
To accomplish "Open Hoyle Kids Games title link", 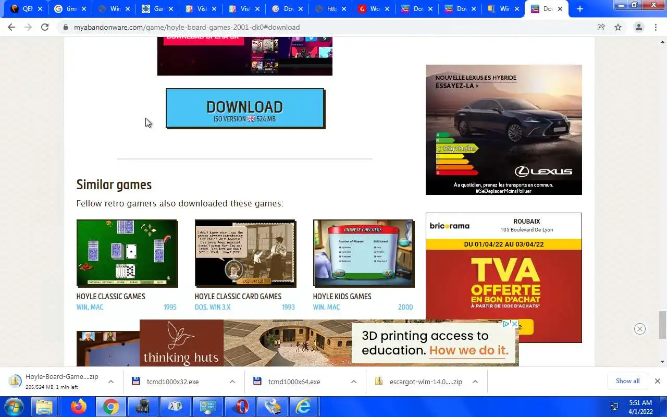I will point(342,296).
